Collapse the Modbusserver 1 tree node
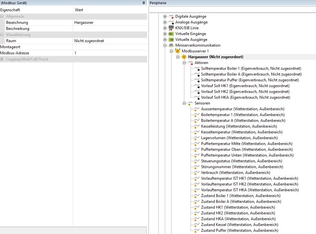This screenshot has width=316, height=234. (x=171, y=51)
